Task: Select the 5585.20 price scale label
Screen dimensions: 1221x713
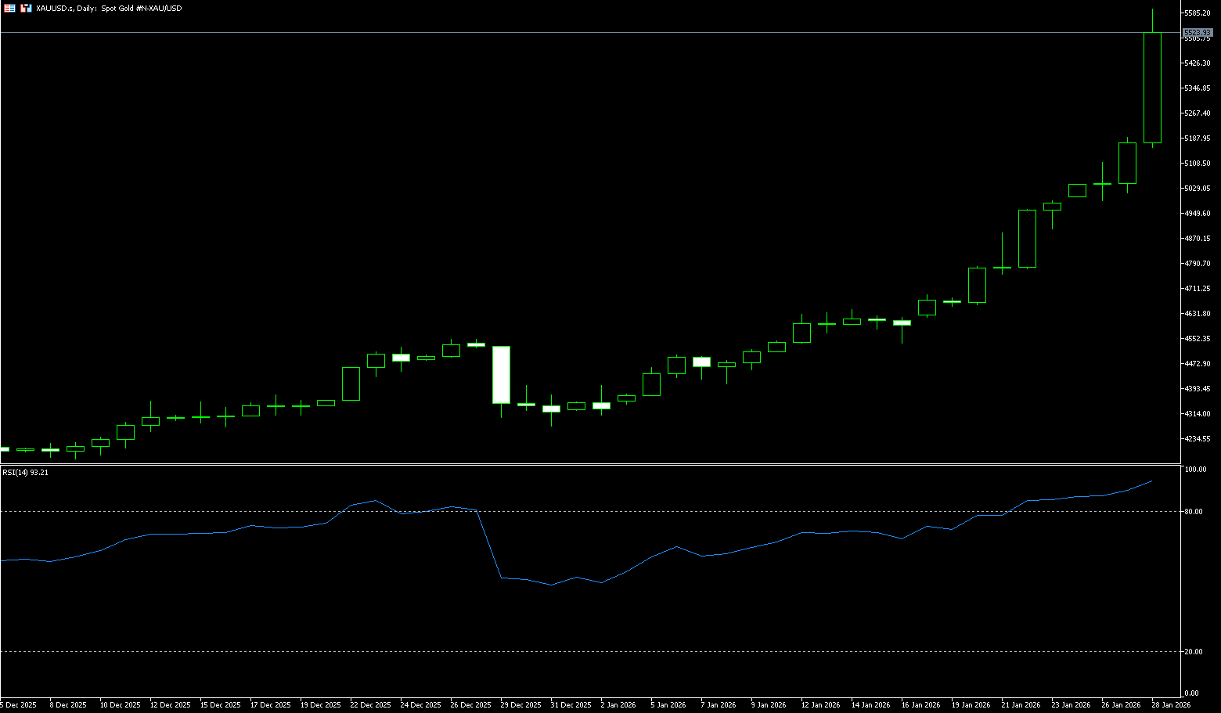Action: (1198, 13)
